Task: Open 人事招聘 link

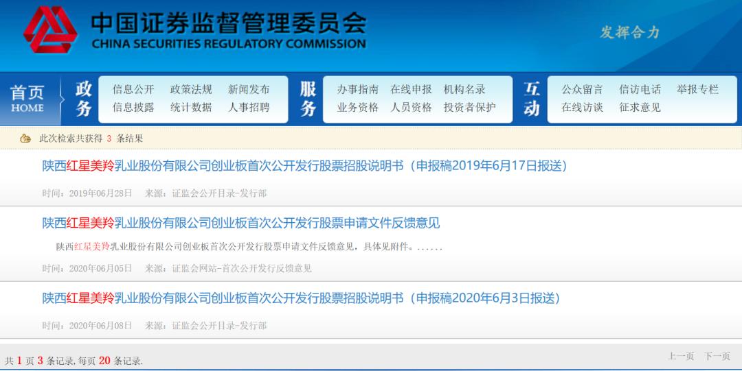Action: [249, 108]
